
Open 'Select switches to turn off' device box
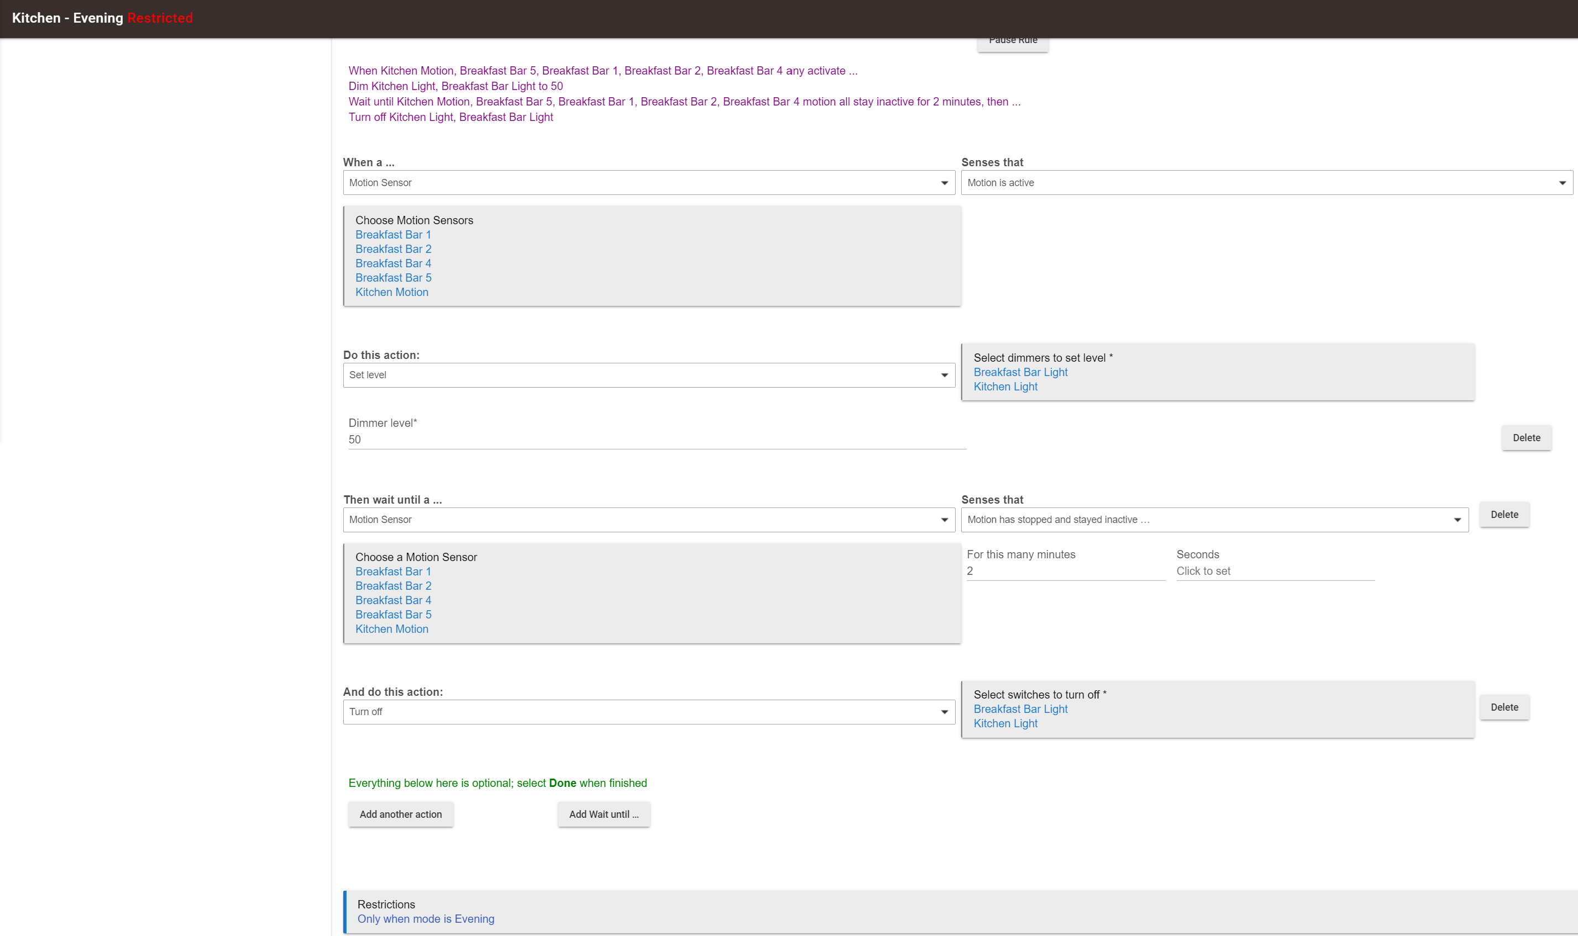(1218, 709)
